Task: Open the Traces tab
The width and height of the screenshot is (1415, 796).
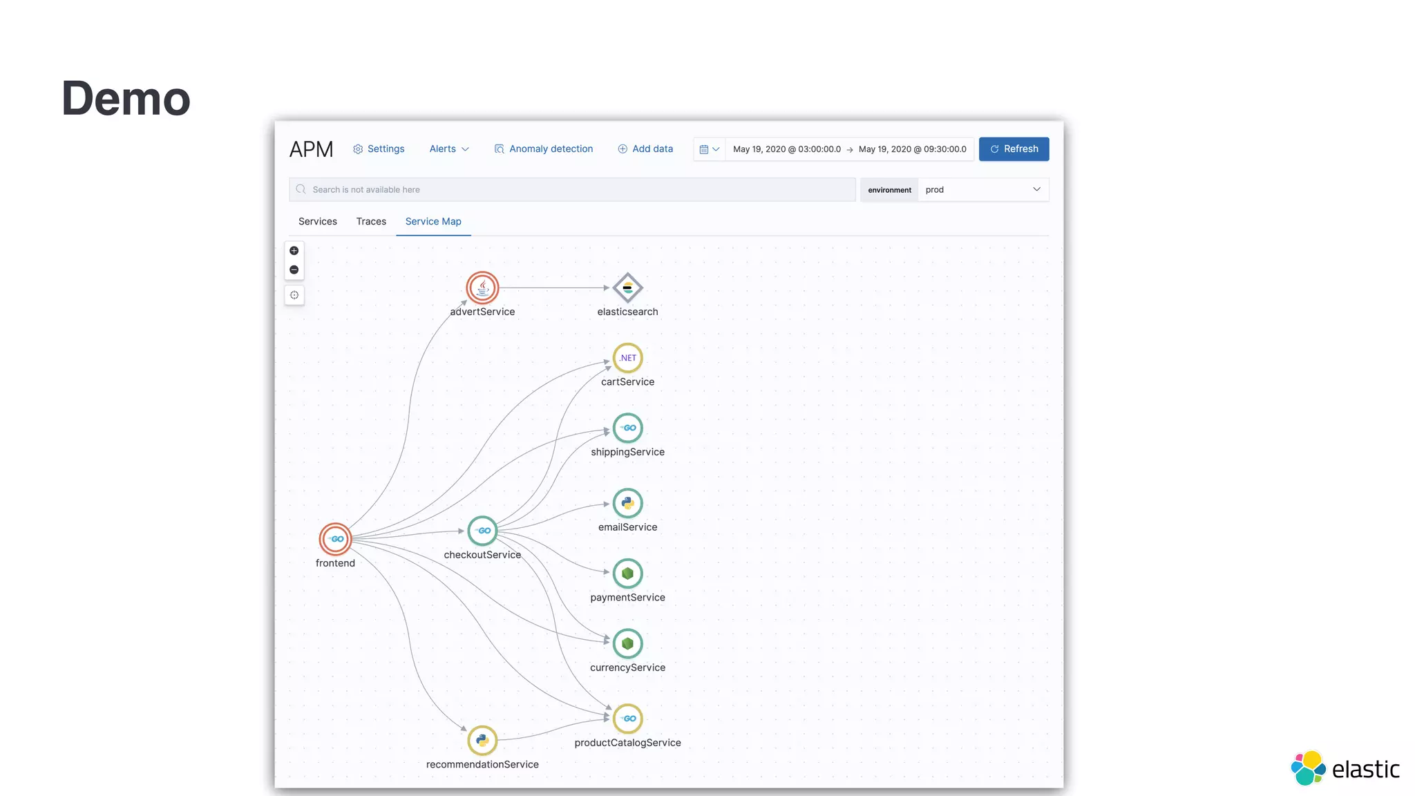Action: coord(371,222)
